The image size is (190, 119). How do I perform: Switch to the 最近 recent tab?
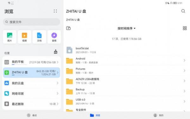pyautogui.click(x=32, y=115)
